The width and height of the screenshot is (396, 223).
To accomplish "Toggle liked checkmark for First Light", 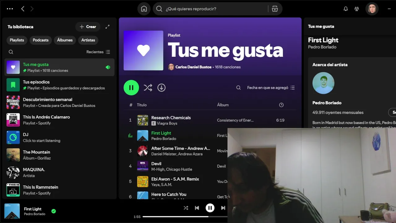I will point(54,211).
